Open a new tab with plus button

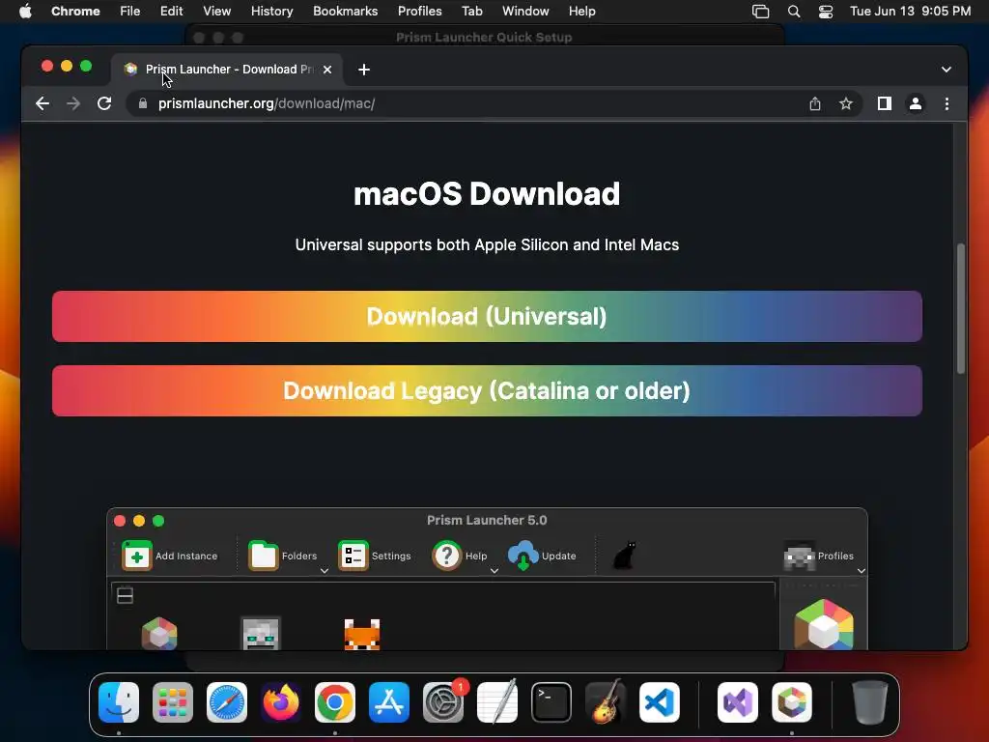coord(364,70)
